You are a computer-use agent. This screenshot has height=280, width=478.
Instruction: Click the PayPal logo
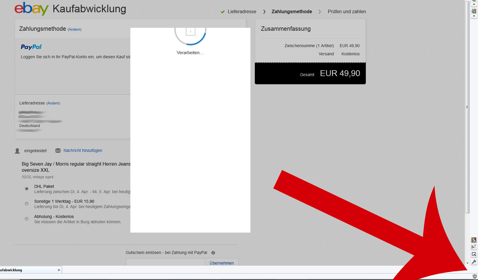point(31,47)
